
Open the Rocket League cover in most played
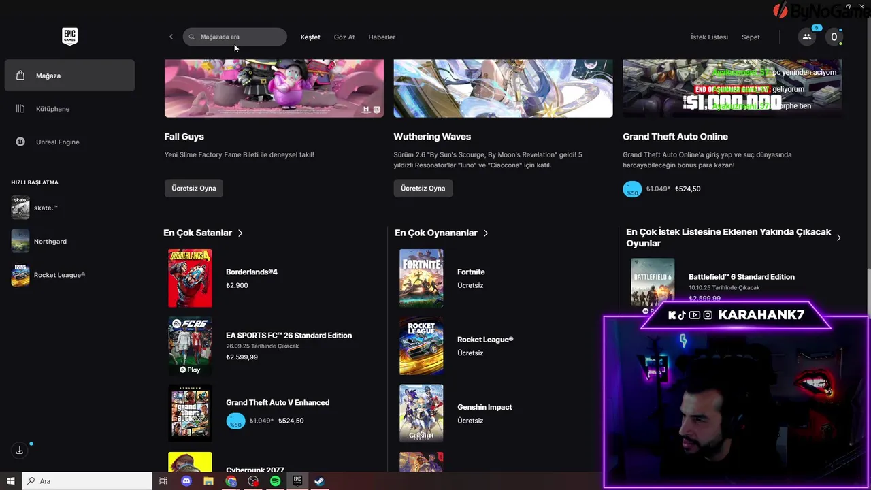tap(421, 346)
